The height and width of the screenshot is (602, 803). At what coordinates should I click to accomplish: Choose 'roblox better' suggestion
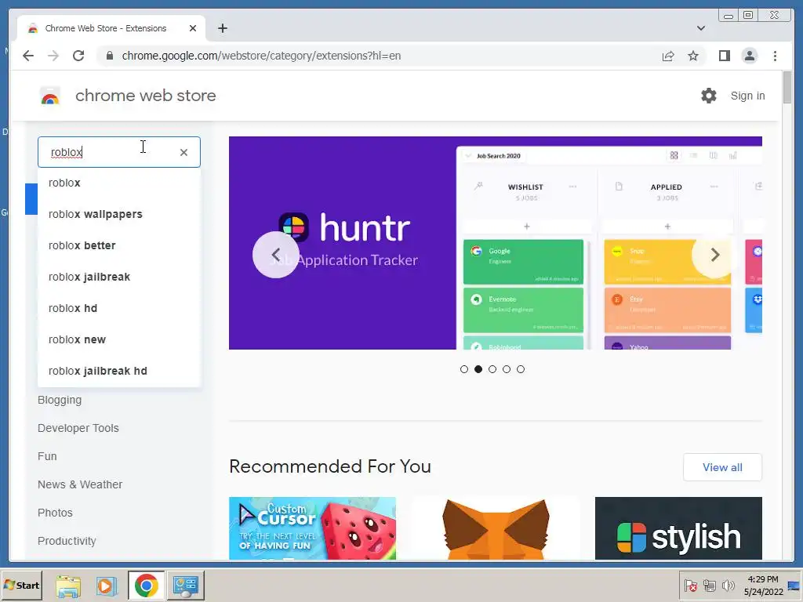119,245
